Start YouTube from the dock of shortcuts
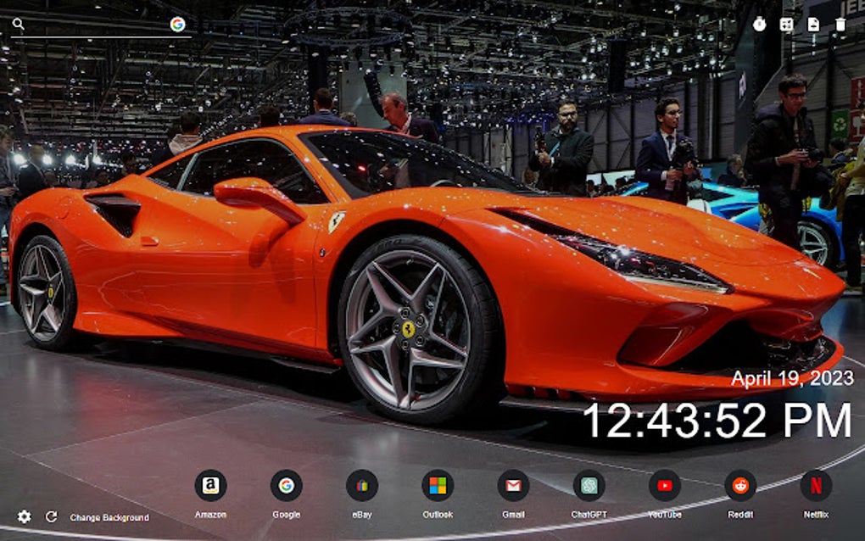This screenshot has height=541, width=865. [x=665, y=487]
